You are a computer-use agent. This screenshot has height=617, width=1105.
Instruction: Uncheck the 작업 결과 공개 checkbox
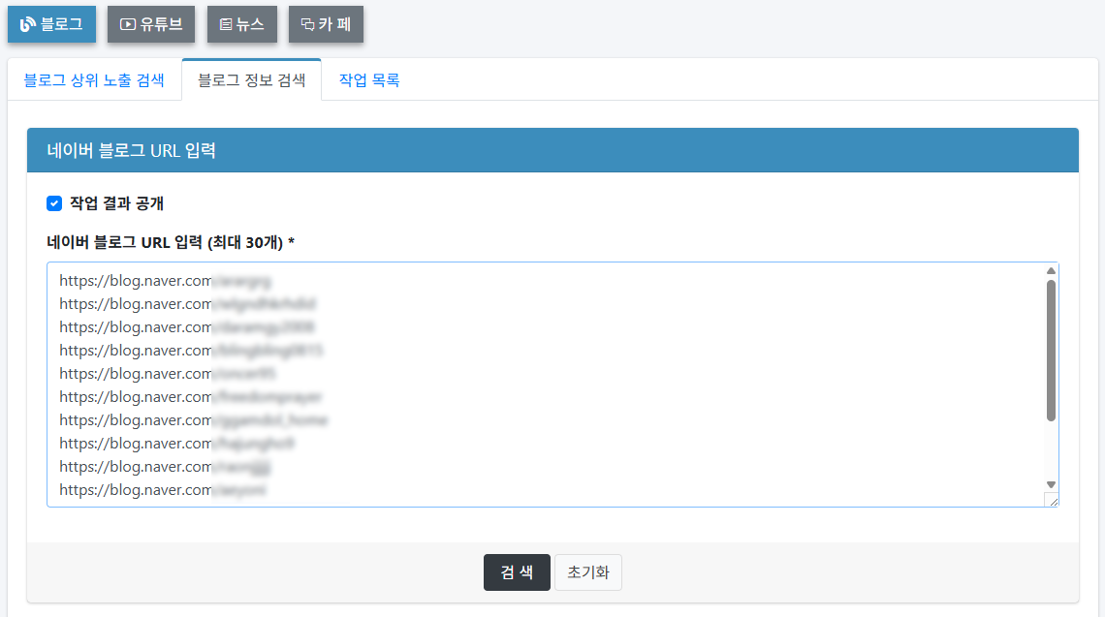click(x=54, y=203)
